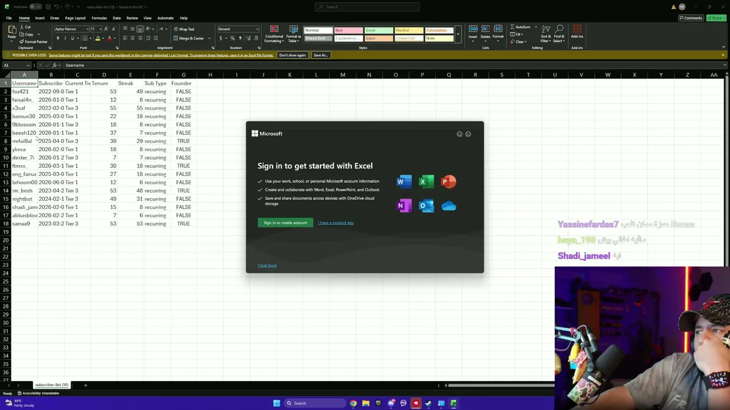
Task: Open the Windows Start menu
Action: coord(277,403)
